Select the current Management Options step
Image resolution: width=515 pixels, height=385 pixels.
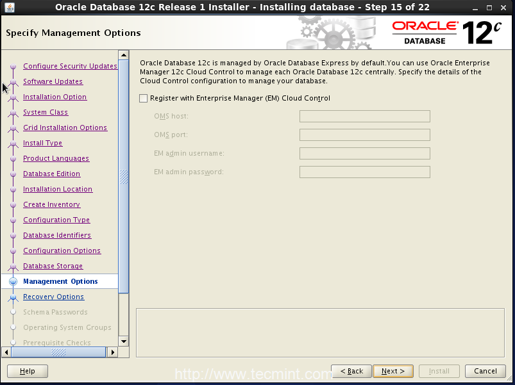coord(60,281)
